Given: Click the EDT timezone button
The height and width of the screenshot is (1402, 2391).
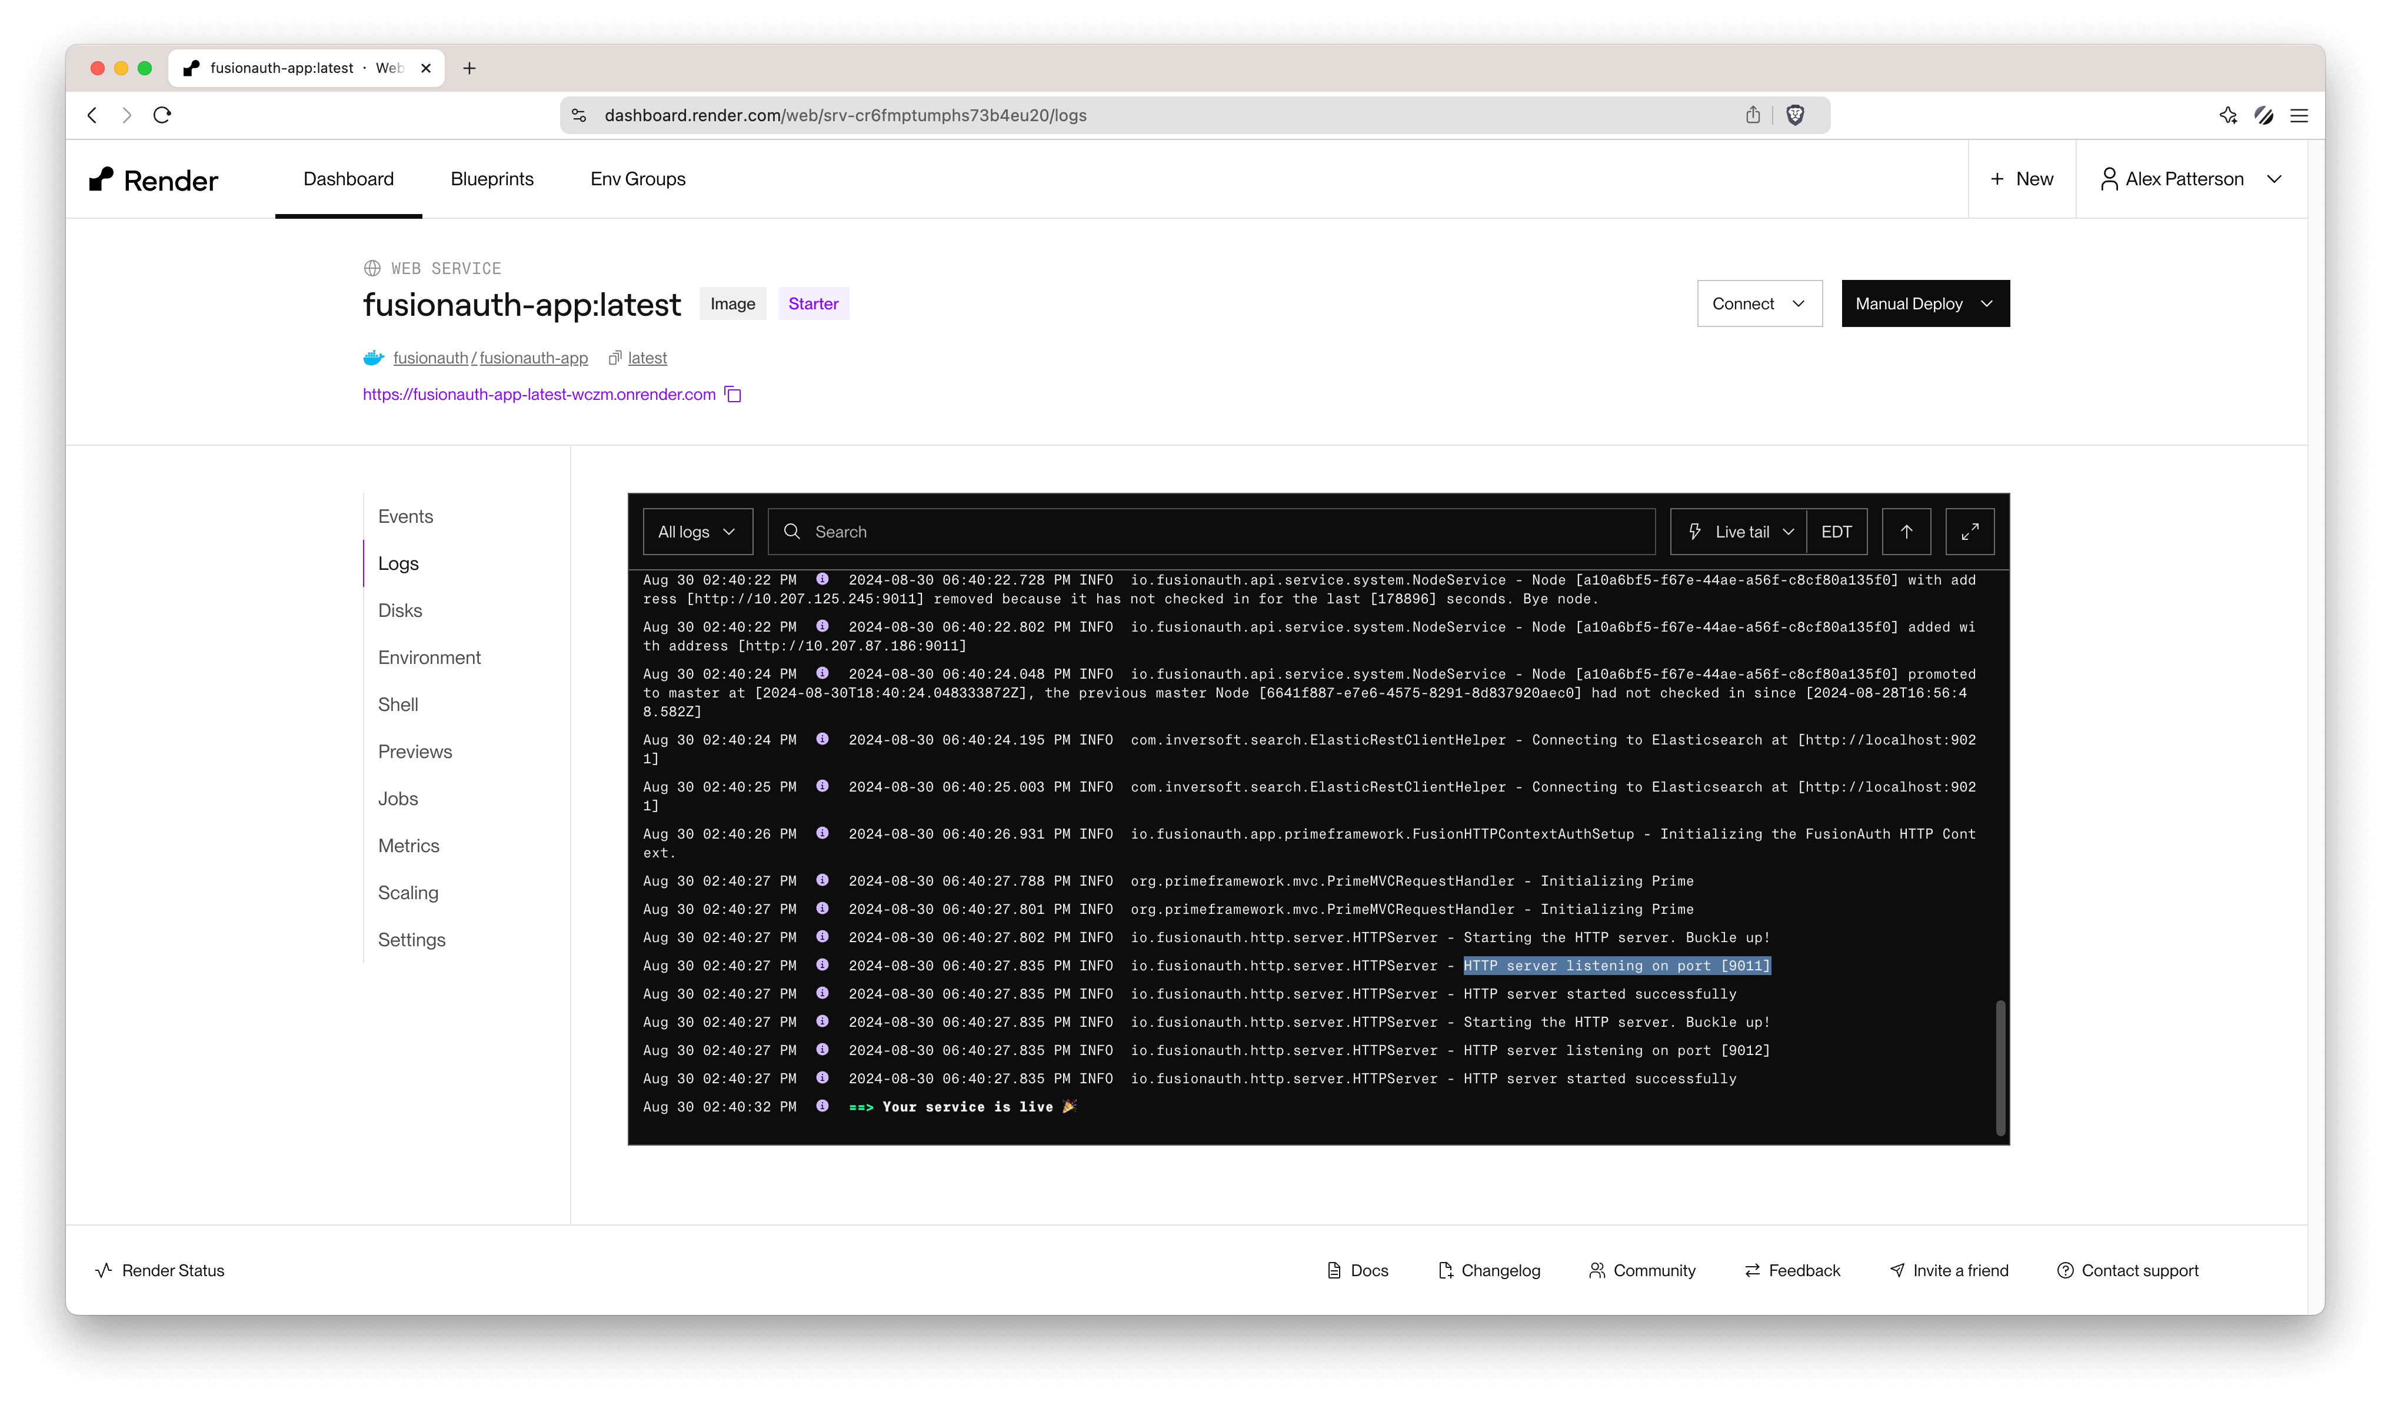Looking at the screenshot, I should [1837, 531].
